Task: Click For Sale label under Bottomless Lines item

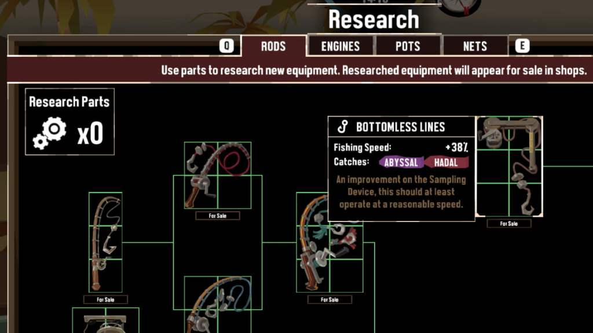Action: point(509,224)
